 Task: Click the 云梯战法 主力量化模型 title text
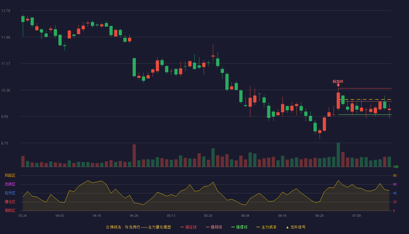click(x=138, y=227)
